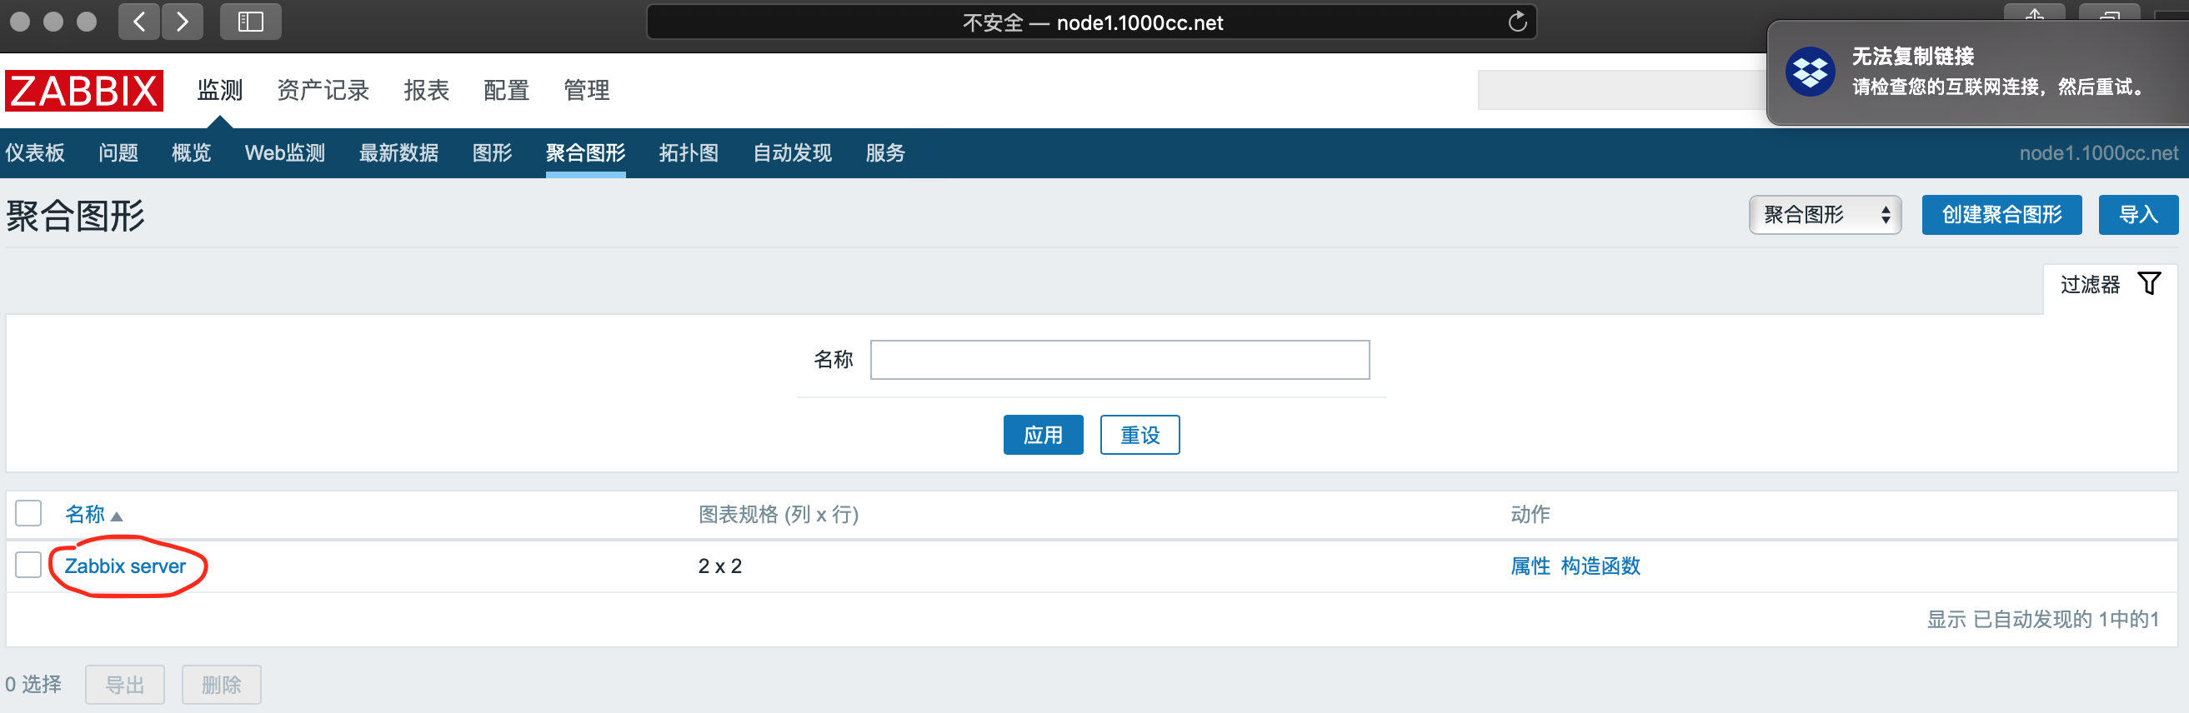Click the 构造函数 action link
The width and height of the screenshot is (2189, 713).
click(x=1600, y=566)
